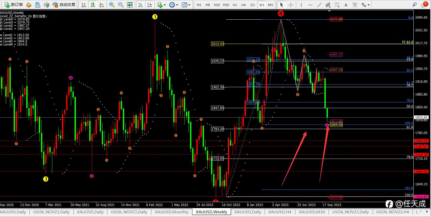Select the M1 timeframe
This screenshot has width=431, height=217.
point(199,5)
